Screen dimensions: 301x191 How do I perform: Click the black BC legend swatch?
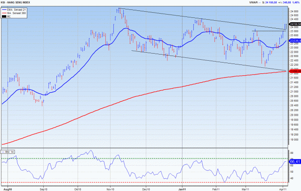pos(4,16)
